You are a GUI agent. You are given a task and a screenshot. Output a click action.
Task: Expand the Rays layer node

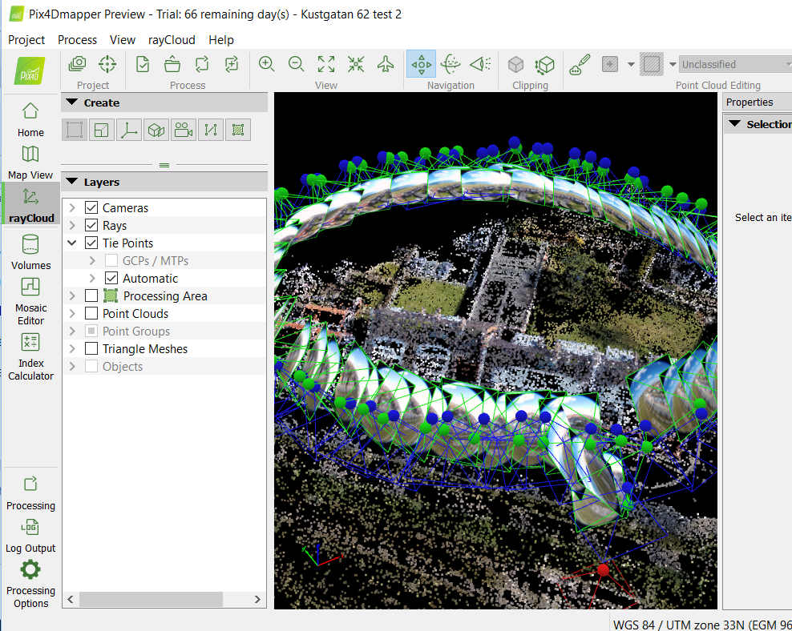[x=72, y=225]
